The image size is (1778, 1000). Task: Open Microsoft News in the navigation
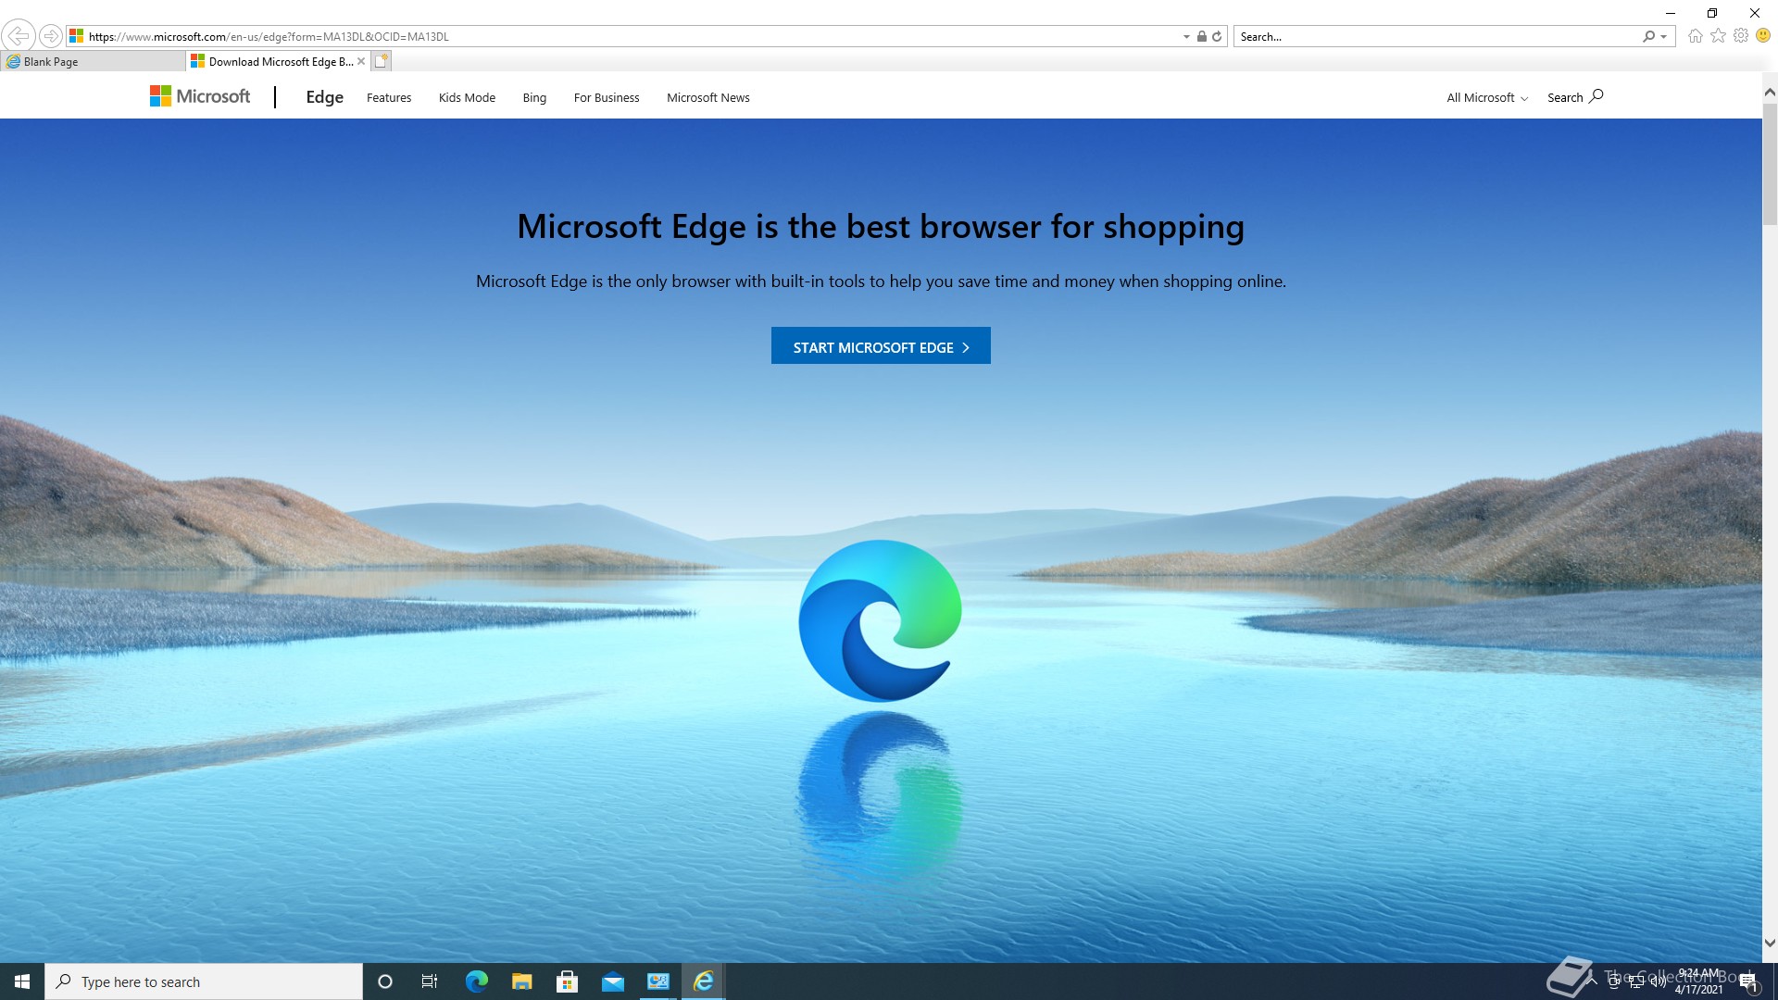[x=708, y=97]
